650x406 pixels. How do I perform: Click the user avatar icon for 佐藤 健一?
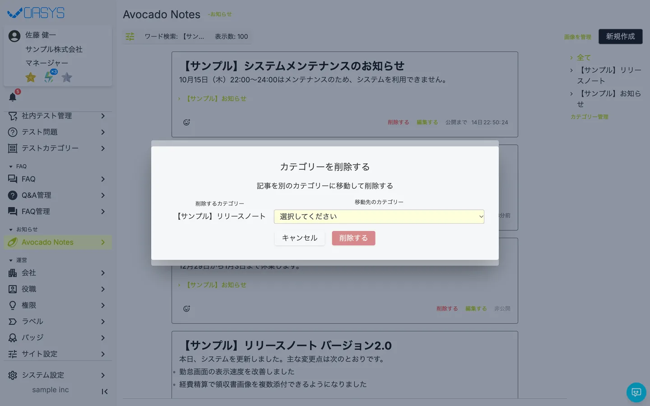[x=14, y=36]
